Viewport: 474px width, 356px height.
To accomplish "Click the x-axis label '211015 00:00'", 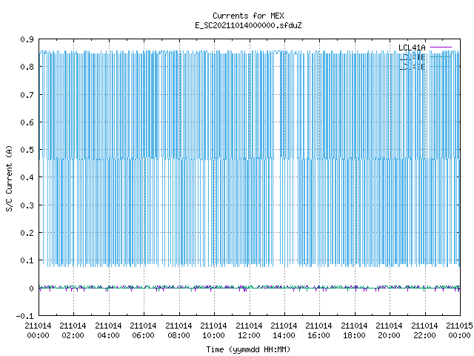I will [x=459, y=331].
